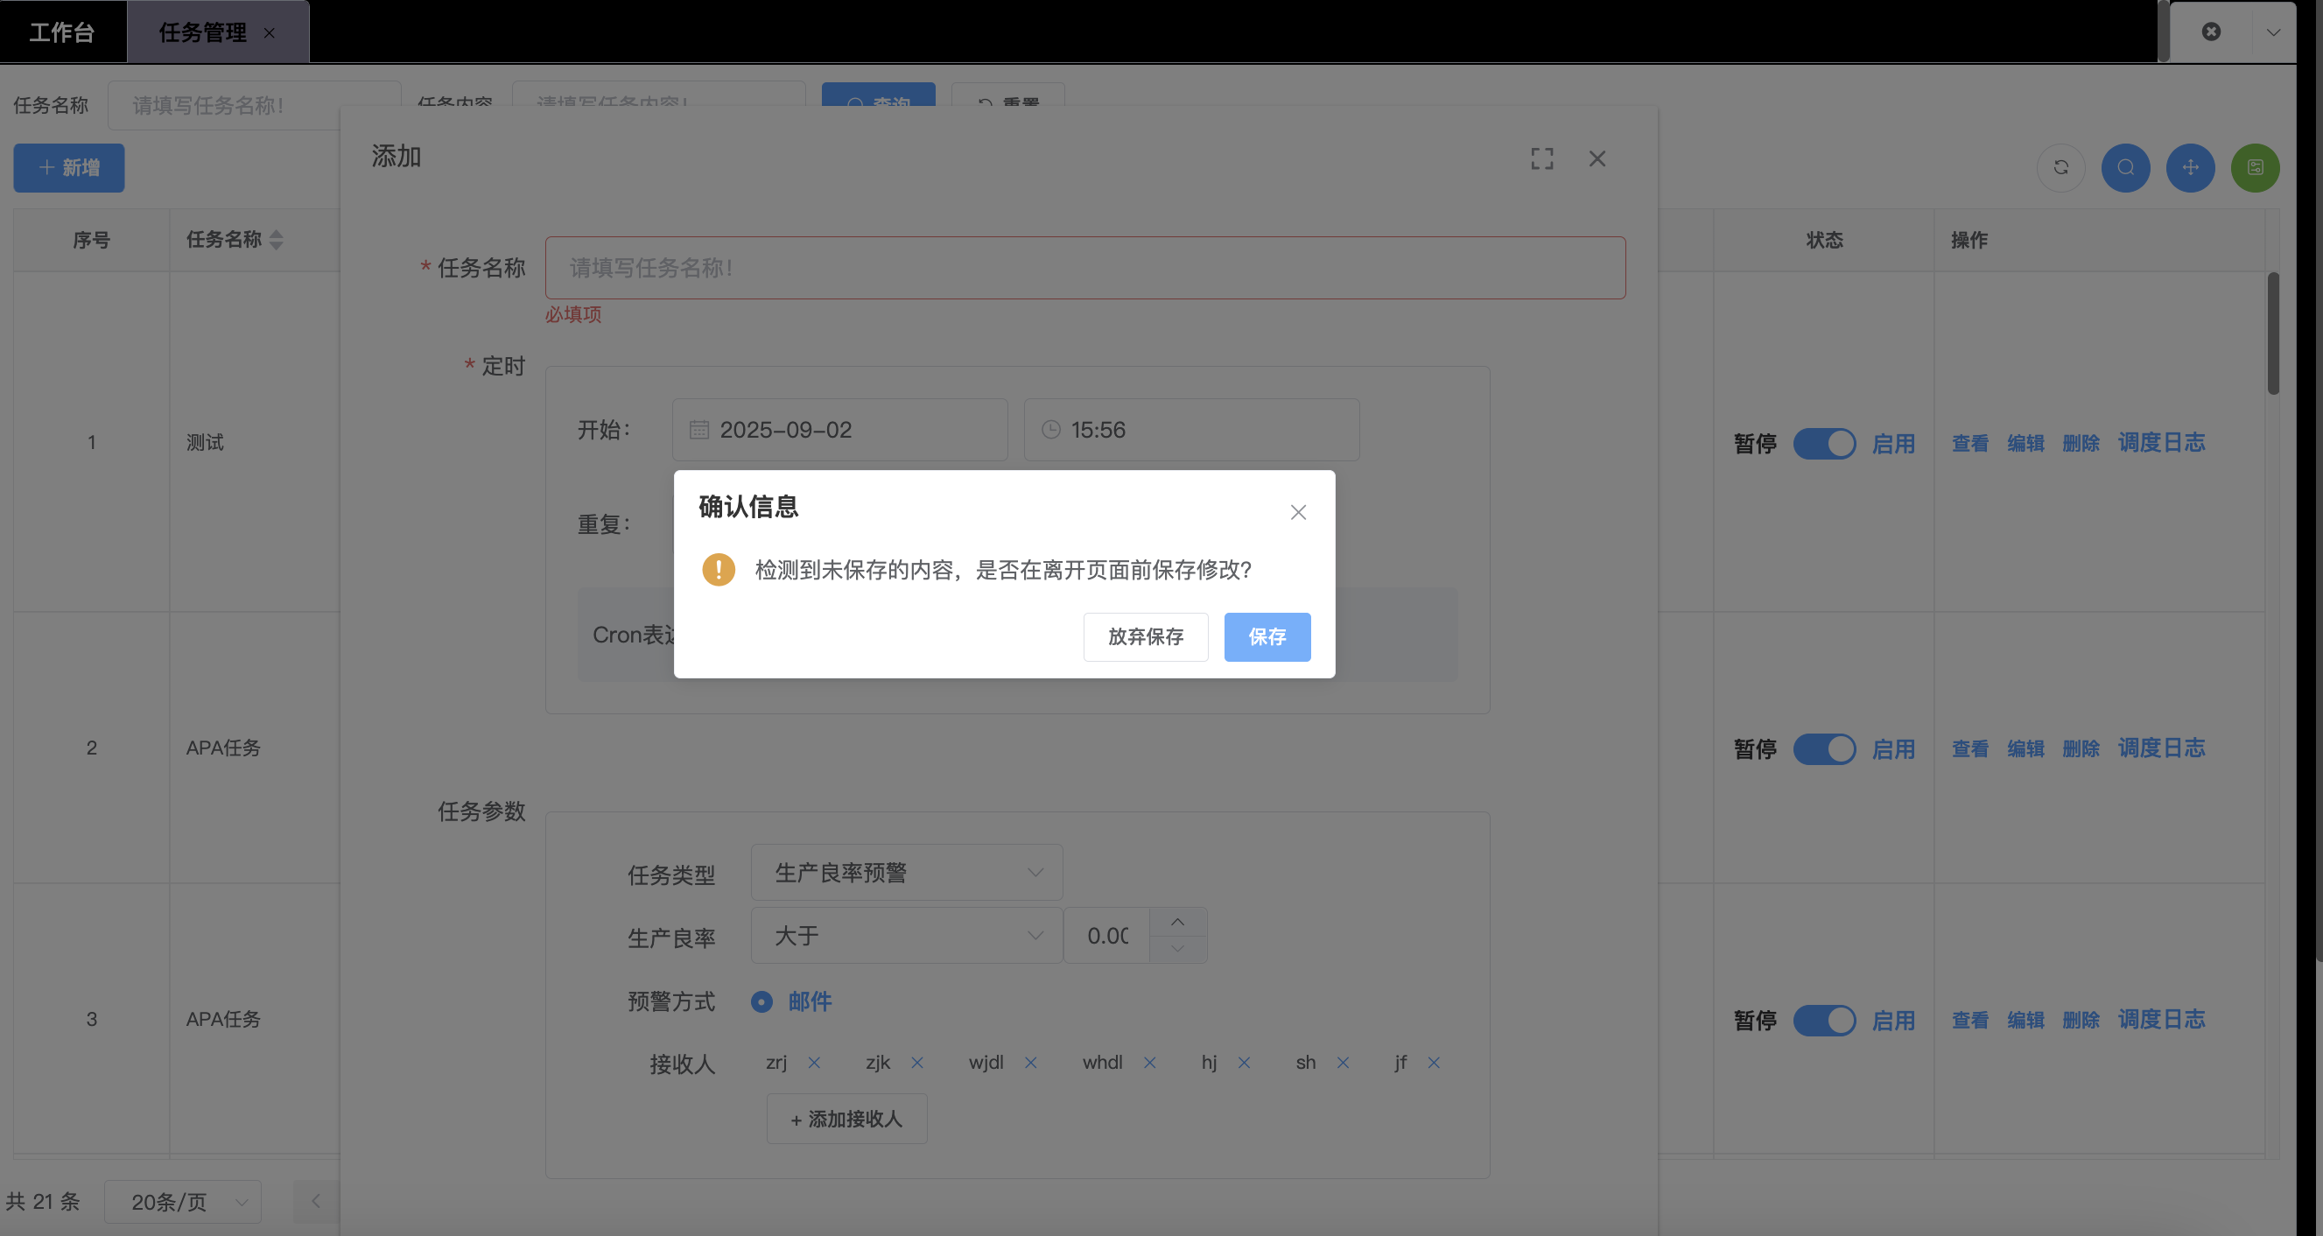Click the blue 保存 button

(x=1267, y=637)
